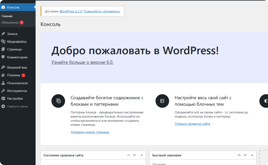The height and width of the screenshot is (165, 268).
Task: Open Обновления submenu item
Action: pos(10,23)
